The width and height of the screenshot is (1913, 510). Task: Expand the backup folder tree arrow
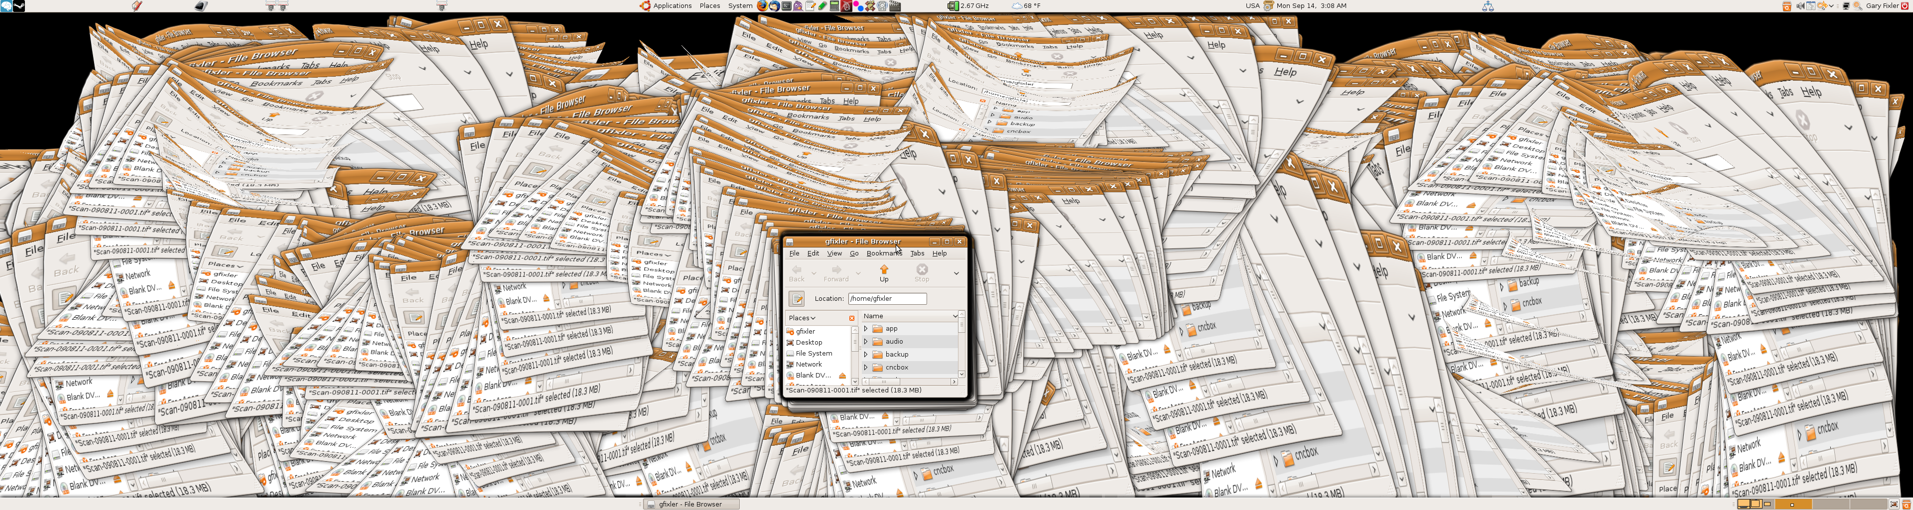(865, 354)
